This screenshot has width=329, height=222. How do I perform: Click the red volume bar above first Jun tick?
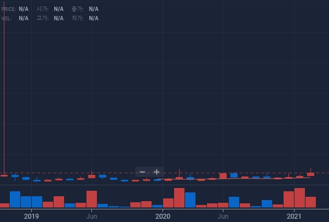pyautogui.click(x=91, y=199)
